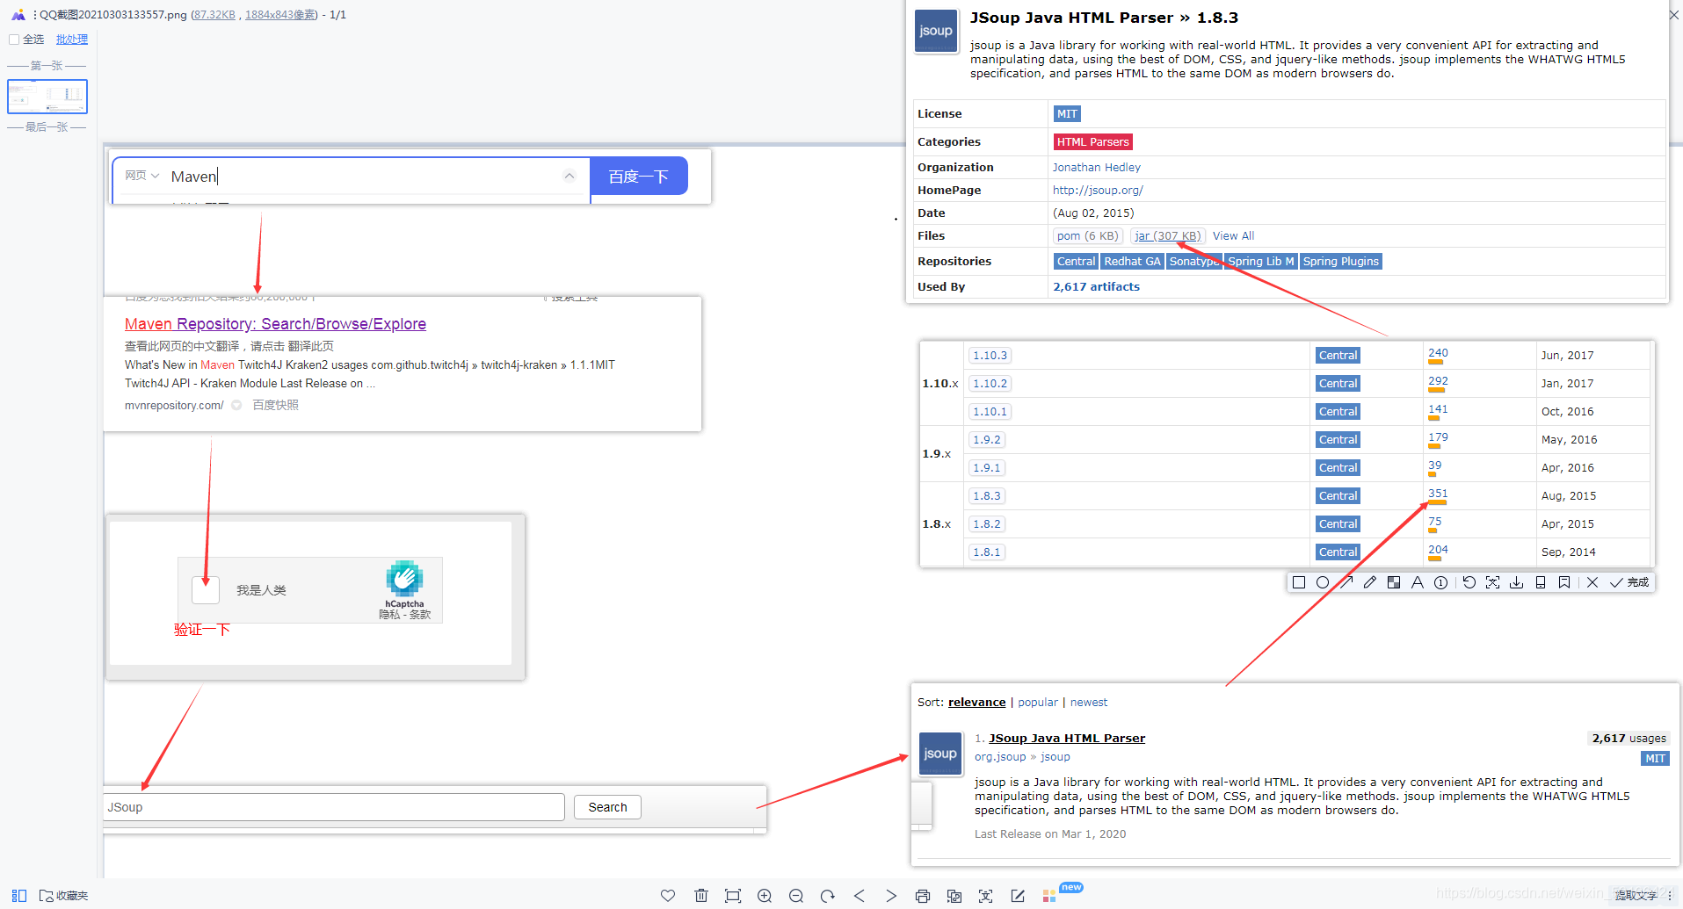Click the 351 usages count for 1.8.3
Image resolution: width=1683 pixels, height=909 pixels.
(x=1438, y=494)
